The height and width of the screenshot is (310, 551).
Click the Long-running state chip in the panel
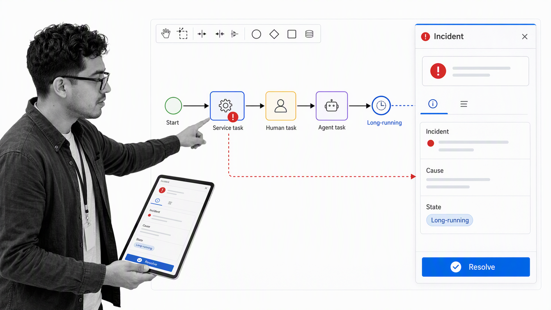point(450,220)
